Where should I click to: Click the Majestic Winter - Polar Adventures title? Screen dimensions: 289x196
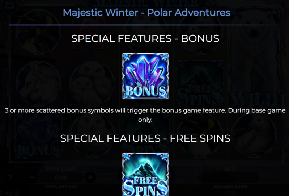click(x=146, y=13)
